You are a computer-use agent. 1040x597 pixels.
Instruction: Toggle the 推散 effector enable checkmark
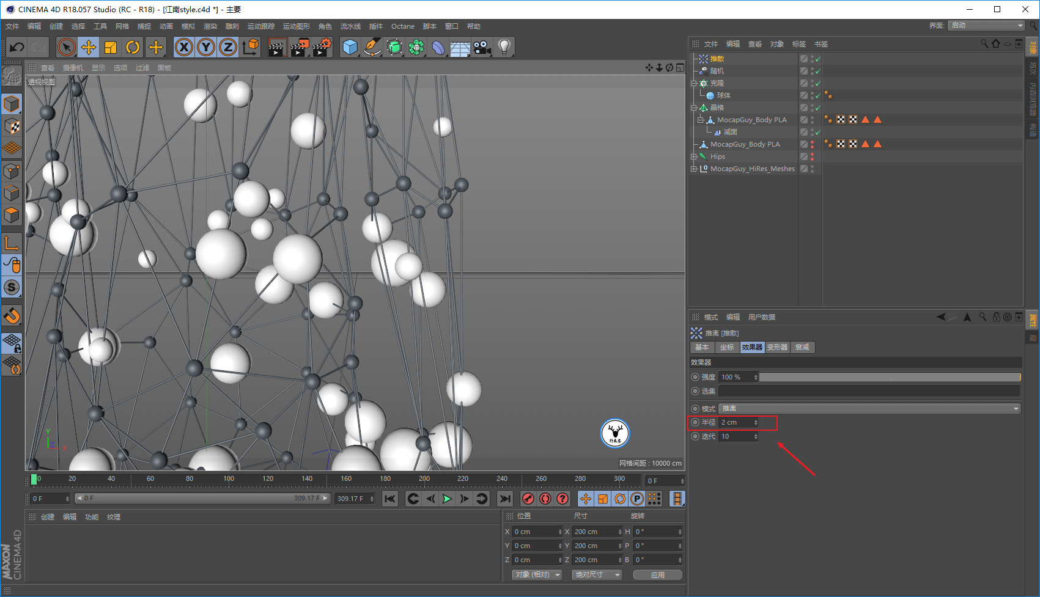(x=817, y=59)
